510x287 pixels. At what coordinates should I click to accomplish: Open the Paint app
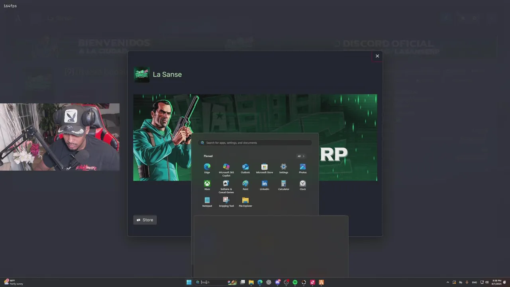(x=245, y=185)
